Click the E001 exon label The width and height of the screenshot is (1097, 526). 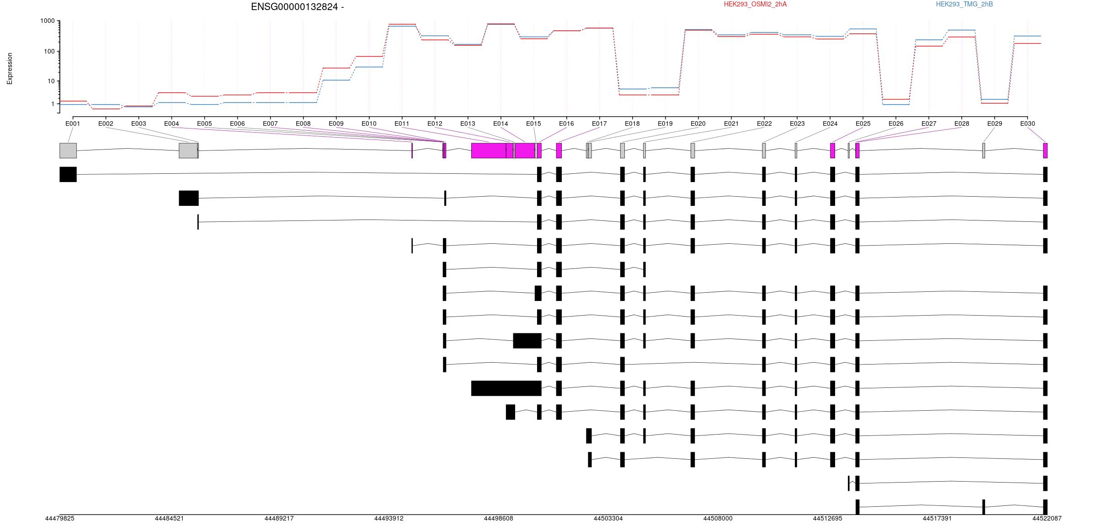click(x=73, y=123)
